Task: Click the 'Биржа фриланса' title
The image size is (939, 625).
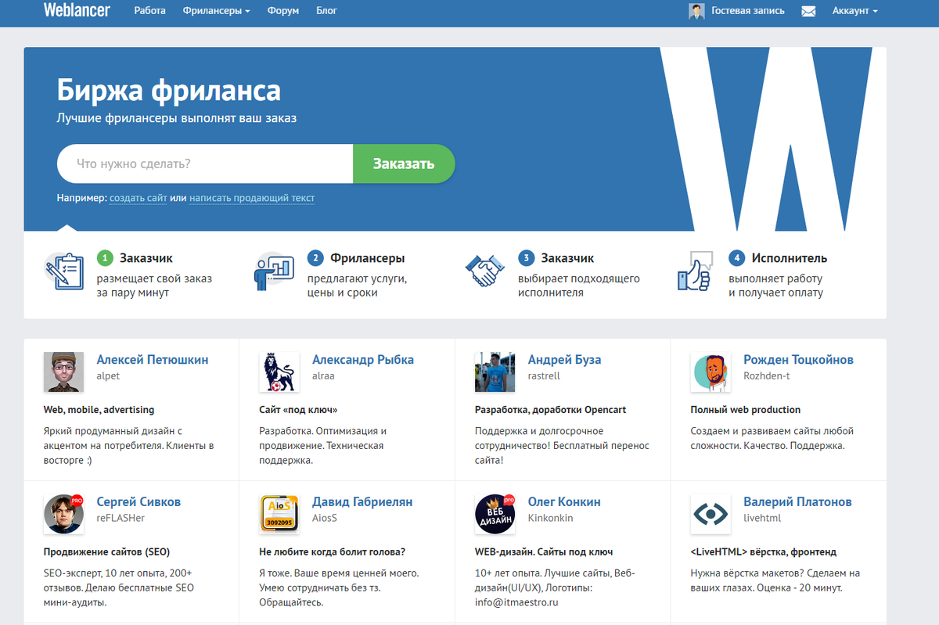Action: [x=168, y=91]
